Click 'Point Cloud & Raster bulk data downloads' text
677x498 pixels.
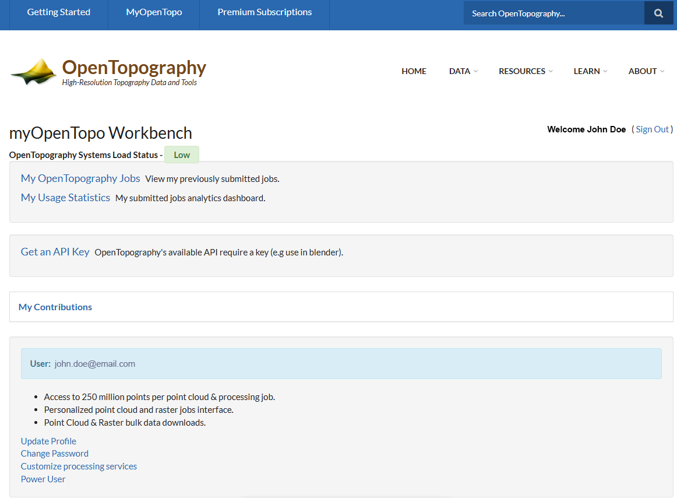click(x=125, y=423)
